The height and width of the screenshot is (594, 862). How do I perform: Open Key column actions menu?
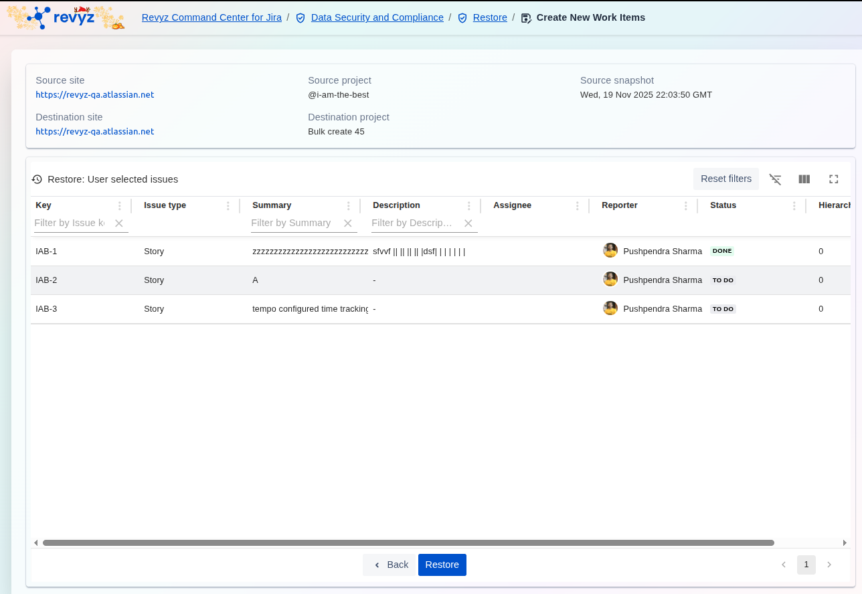tap(120, 206)
